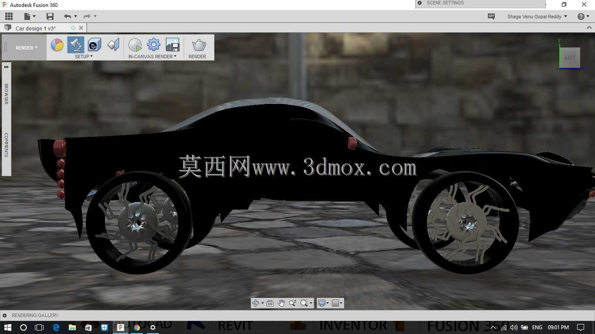This screenshot has width=595, height=334.
Task: Expand the undo history dropdown arrow
Action: click(75, 17)
